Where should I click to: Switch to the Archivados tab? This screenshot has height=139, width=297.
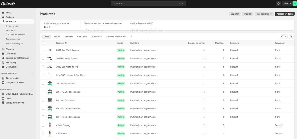click(82, 37)
